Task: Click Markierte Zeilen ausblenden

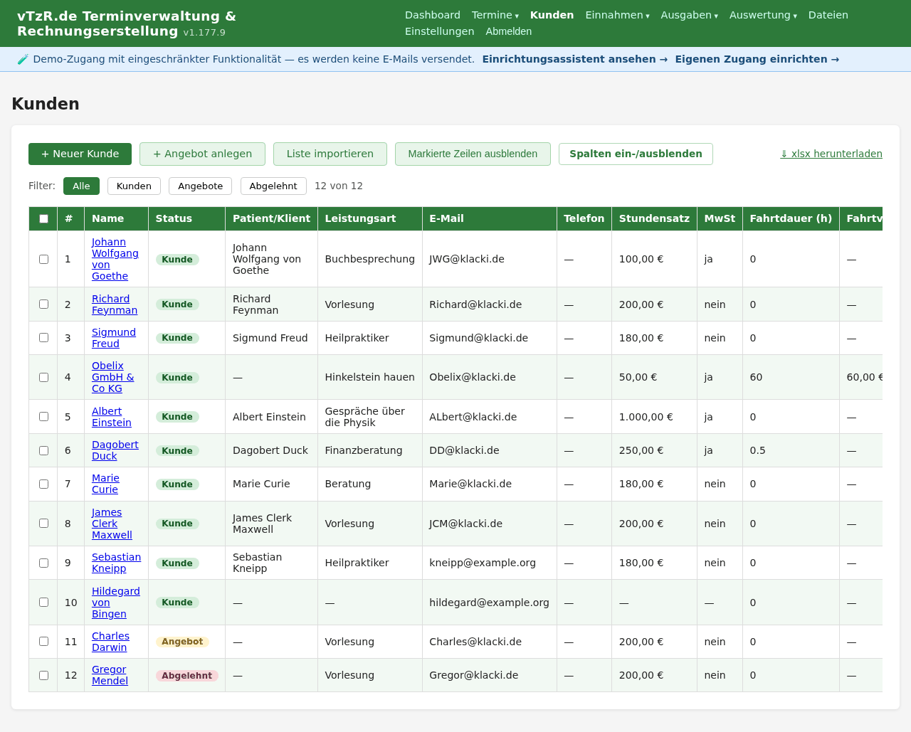Action: coord(473,154)
